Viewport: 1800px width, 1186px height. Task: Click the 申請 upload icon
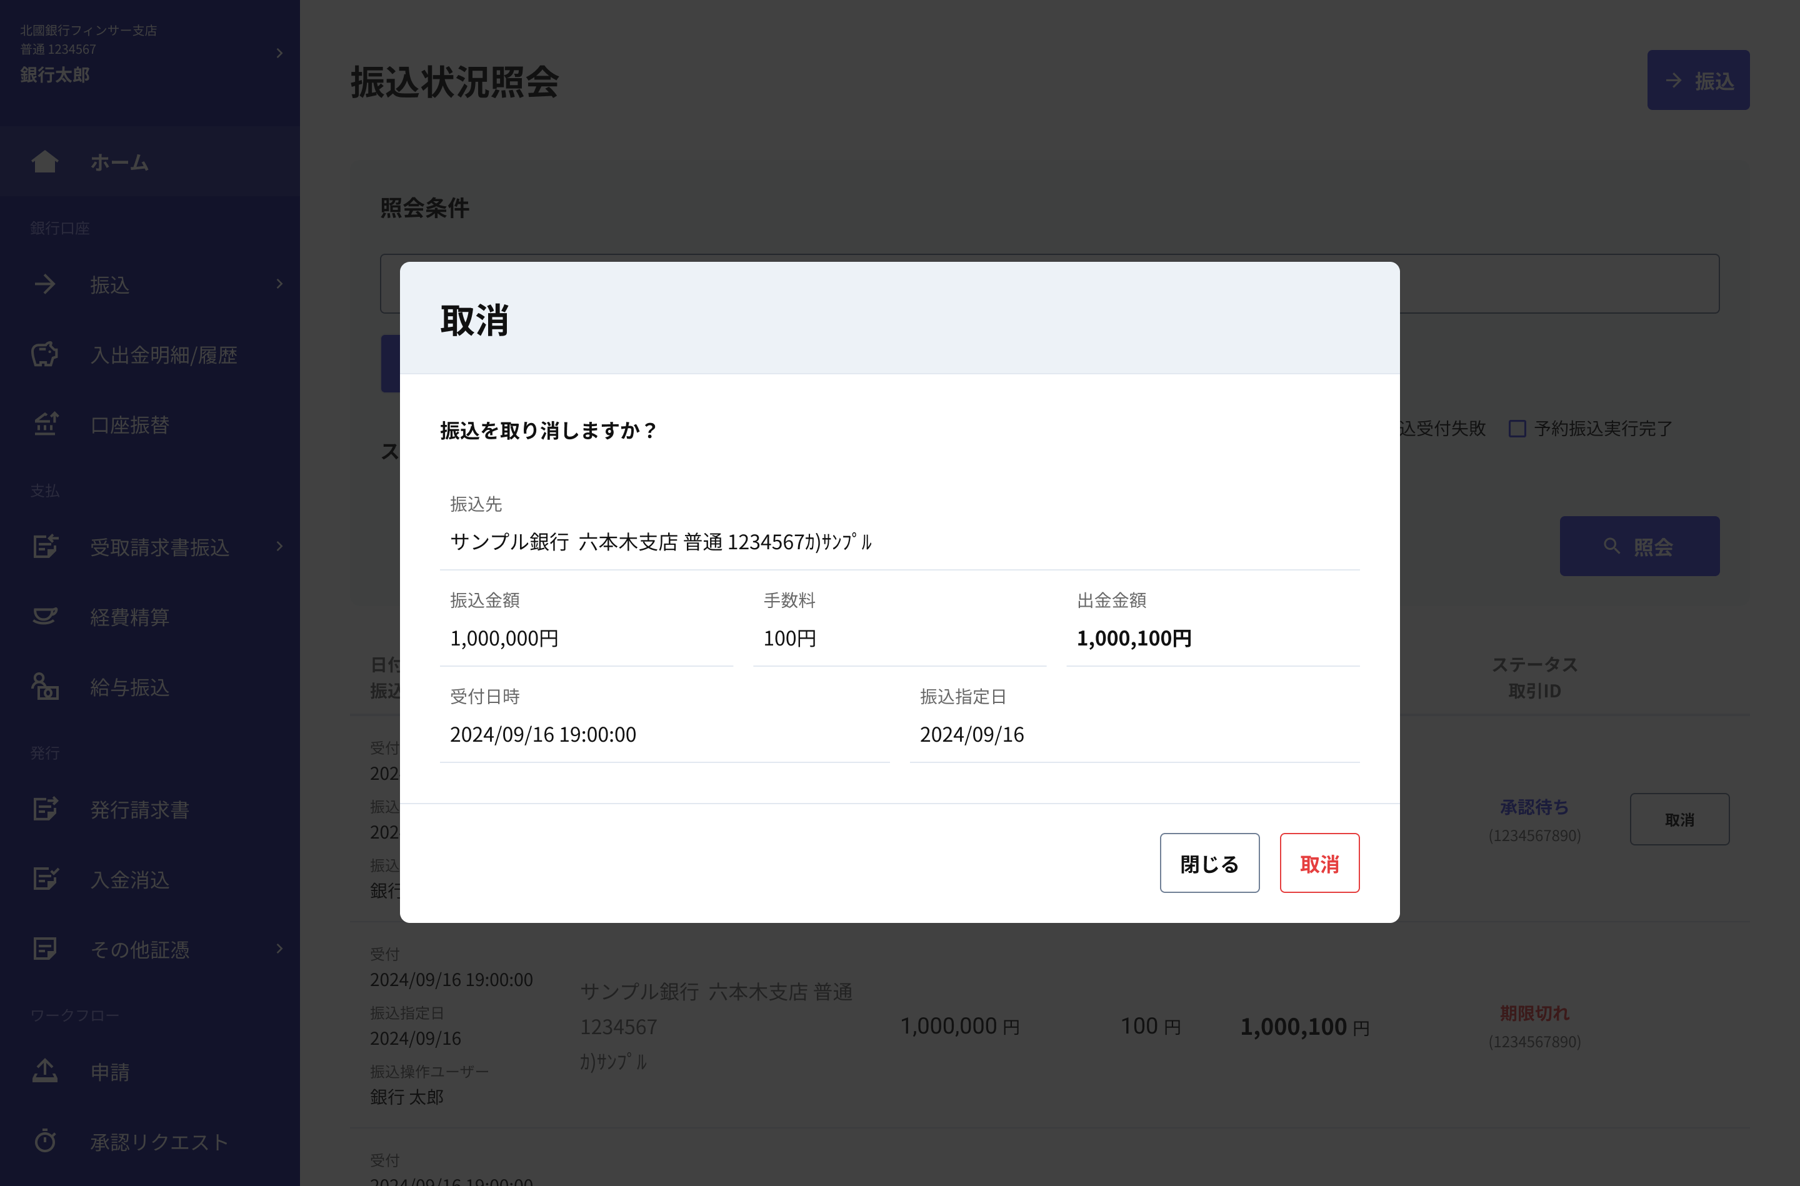[44, 1071]
